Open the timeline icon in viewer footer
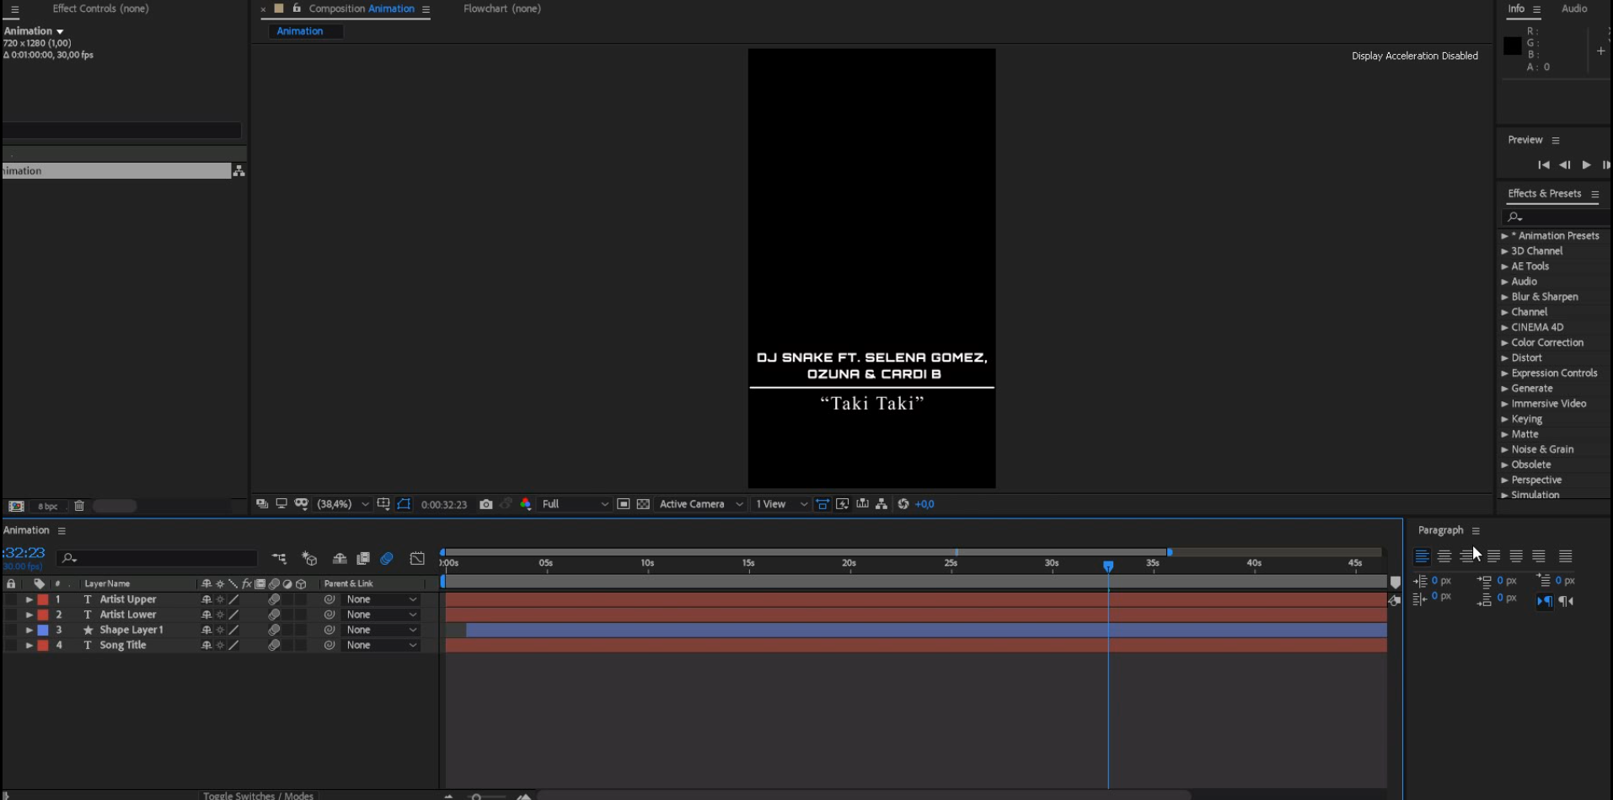The height and width of the screenshot is (800, 1613). coord(862,504)
